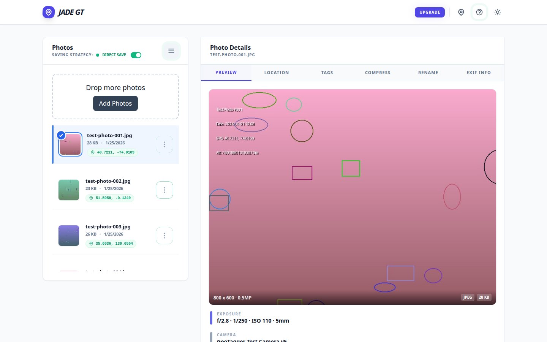The width and height of the screenshot is (547, 342).
Task: Open options menu for test-photo-003.jpg
Action: tap(164, 236)
